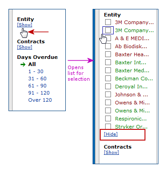Check the Beckman Co... checkbox

click(108, 79)
